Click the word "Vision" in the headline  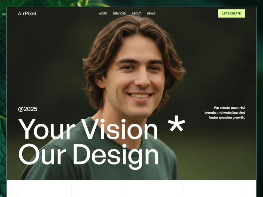pyautogui.click(x=120, y=129)
